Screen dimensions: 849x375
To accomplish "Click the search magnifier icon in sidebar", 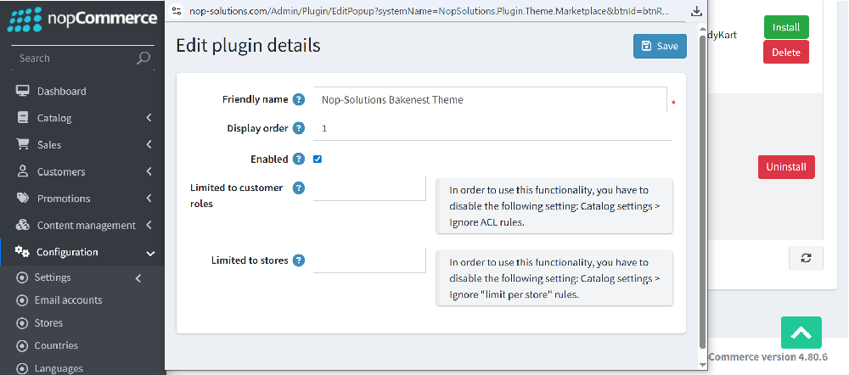I will (x=143, y=59).
